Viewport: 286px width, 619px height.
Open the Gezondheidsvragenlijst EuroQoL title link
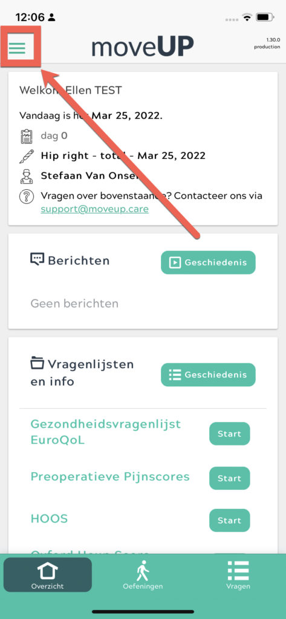(105, 432)
